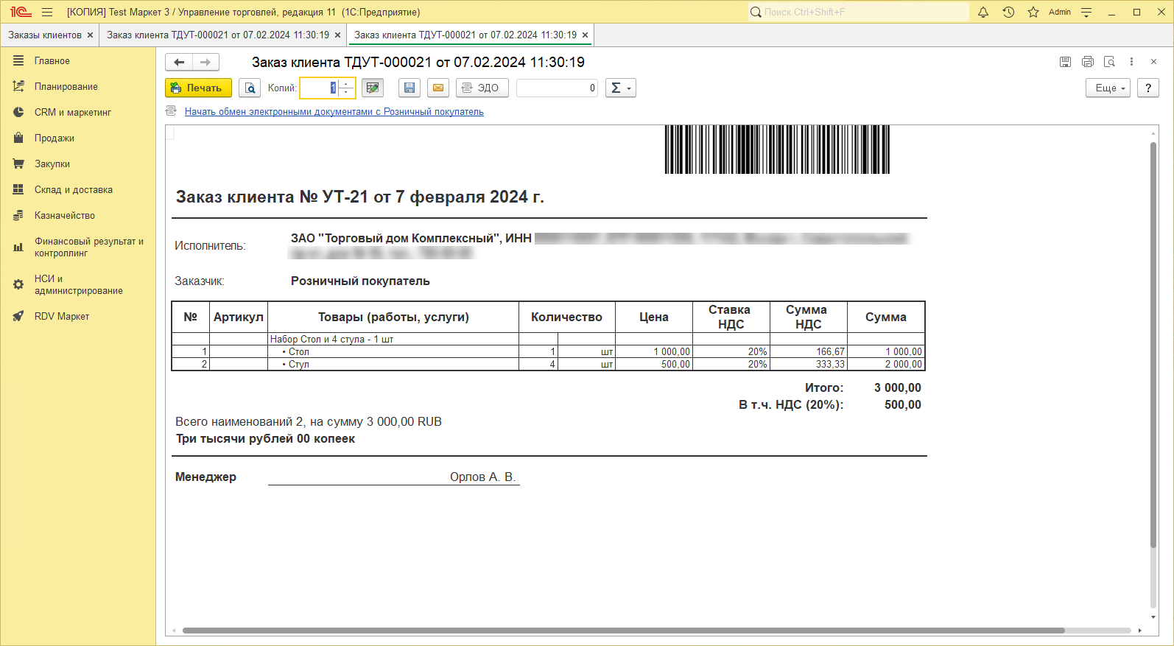Click the go back arrow button
Viewport: 1174px width, 646px height.
click(179, 63)
